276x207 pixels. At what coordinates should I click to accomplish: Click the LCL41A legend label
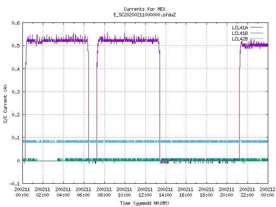point(240,28)
